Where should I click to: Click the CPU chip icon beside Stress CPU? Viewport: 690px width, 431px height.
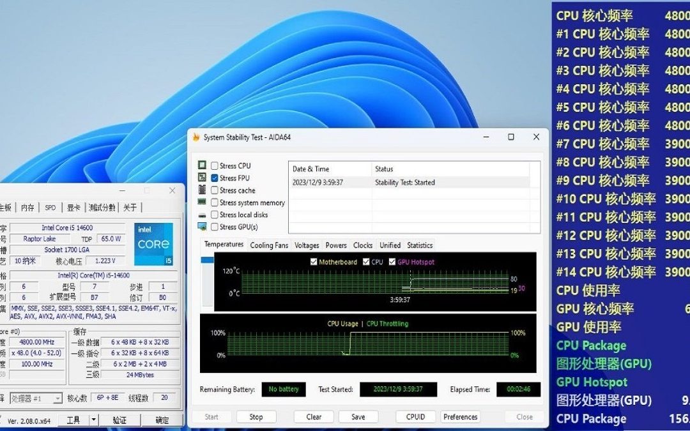(202, 165)
